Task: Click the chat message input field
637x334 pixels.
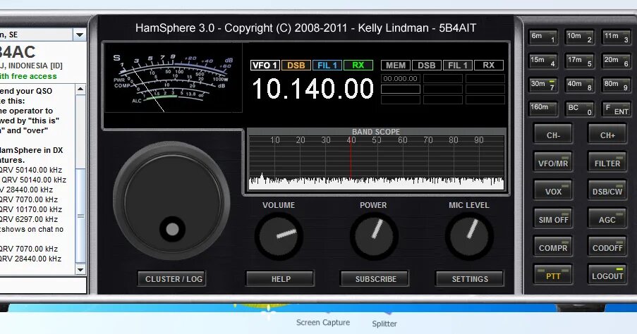Action: 42,285
